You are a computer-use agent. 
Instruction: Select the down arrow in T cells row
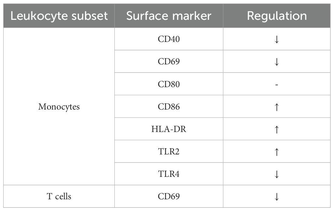coord(277,197)
